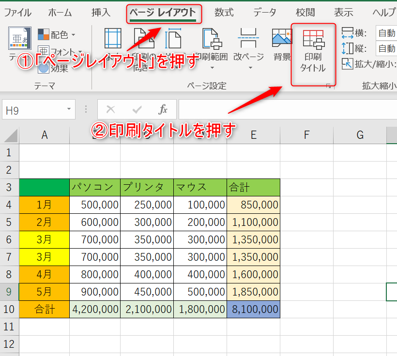This screenshot has width=397, height=356.
Task: Open the ファイル (File) menu
Action: [17, 12]
